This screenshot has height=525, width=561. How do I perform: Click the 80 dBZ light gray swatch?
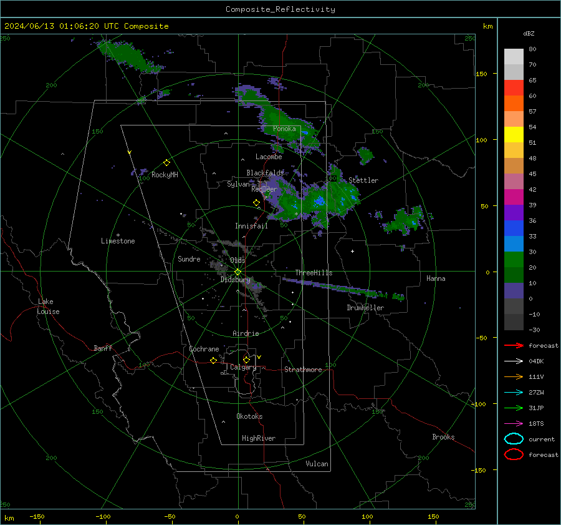pyautogui.click(x=514, y=56)
